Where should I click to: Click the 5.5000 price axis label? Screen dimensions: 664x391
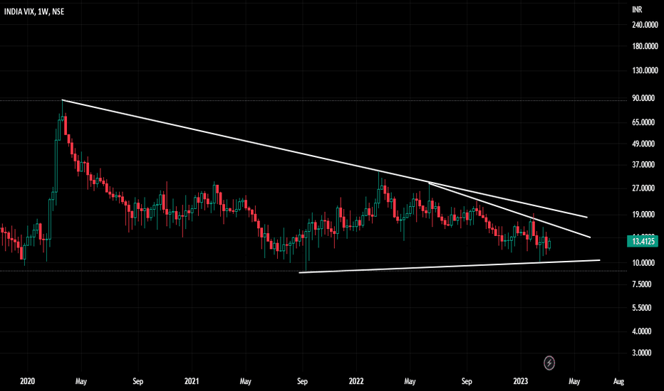click(641, 308)
